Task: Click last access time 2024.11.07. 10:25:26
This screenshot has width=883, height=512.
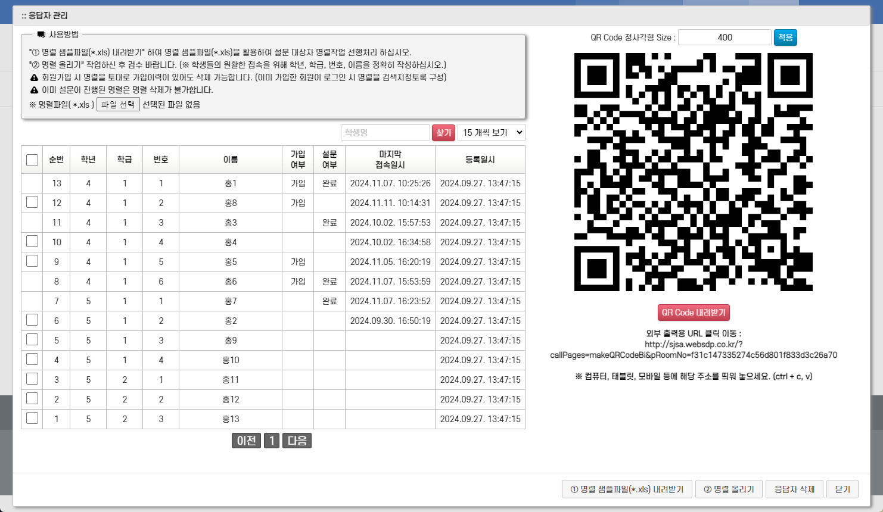Action: (390, 183)
